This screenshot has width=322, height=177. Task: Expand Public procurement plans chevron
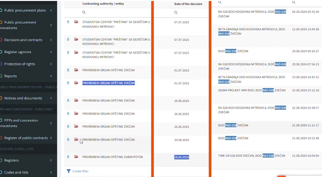point(51,11)
